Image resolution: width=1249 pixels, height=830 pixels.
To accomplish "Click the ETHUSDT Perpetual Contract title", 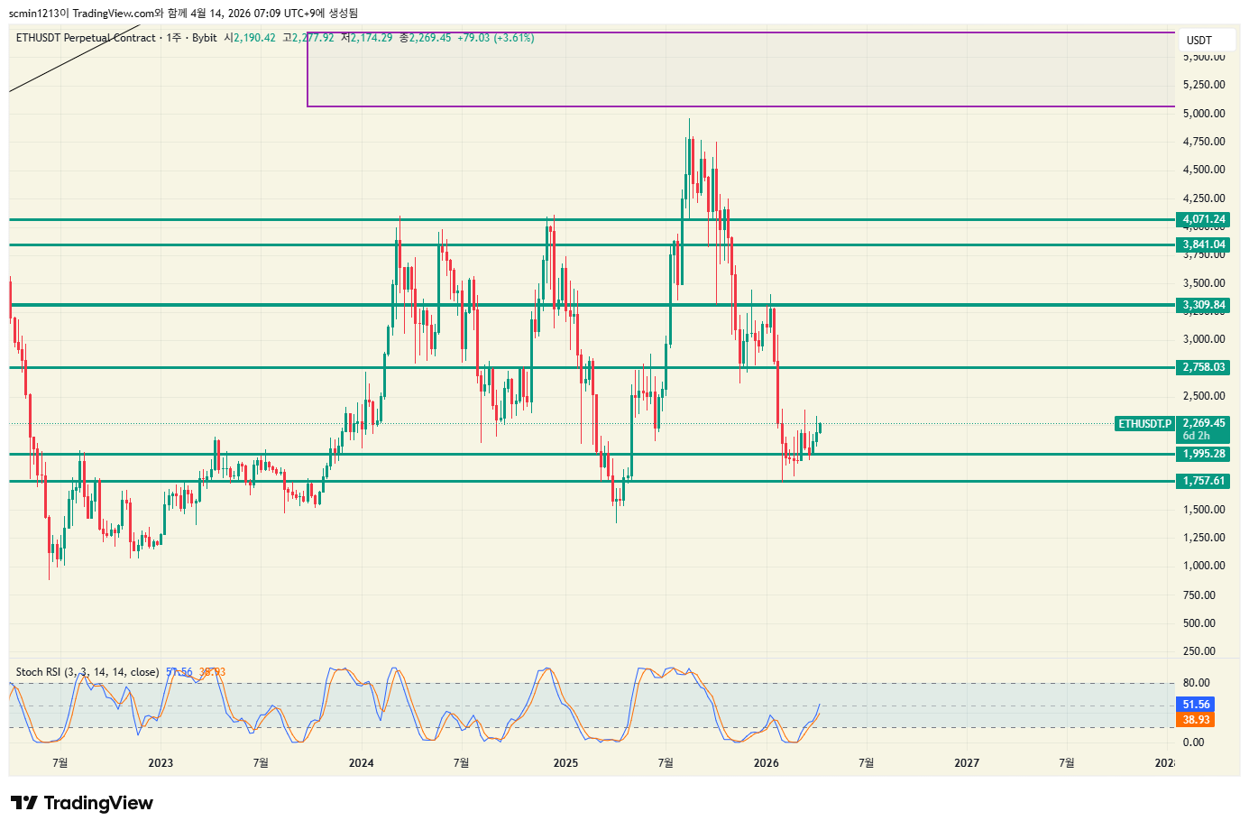I will click(86, 38).
